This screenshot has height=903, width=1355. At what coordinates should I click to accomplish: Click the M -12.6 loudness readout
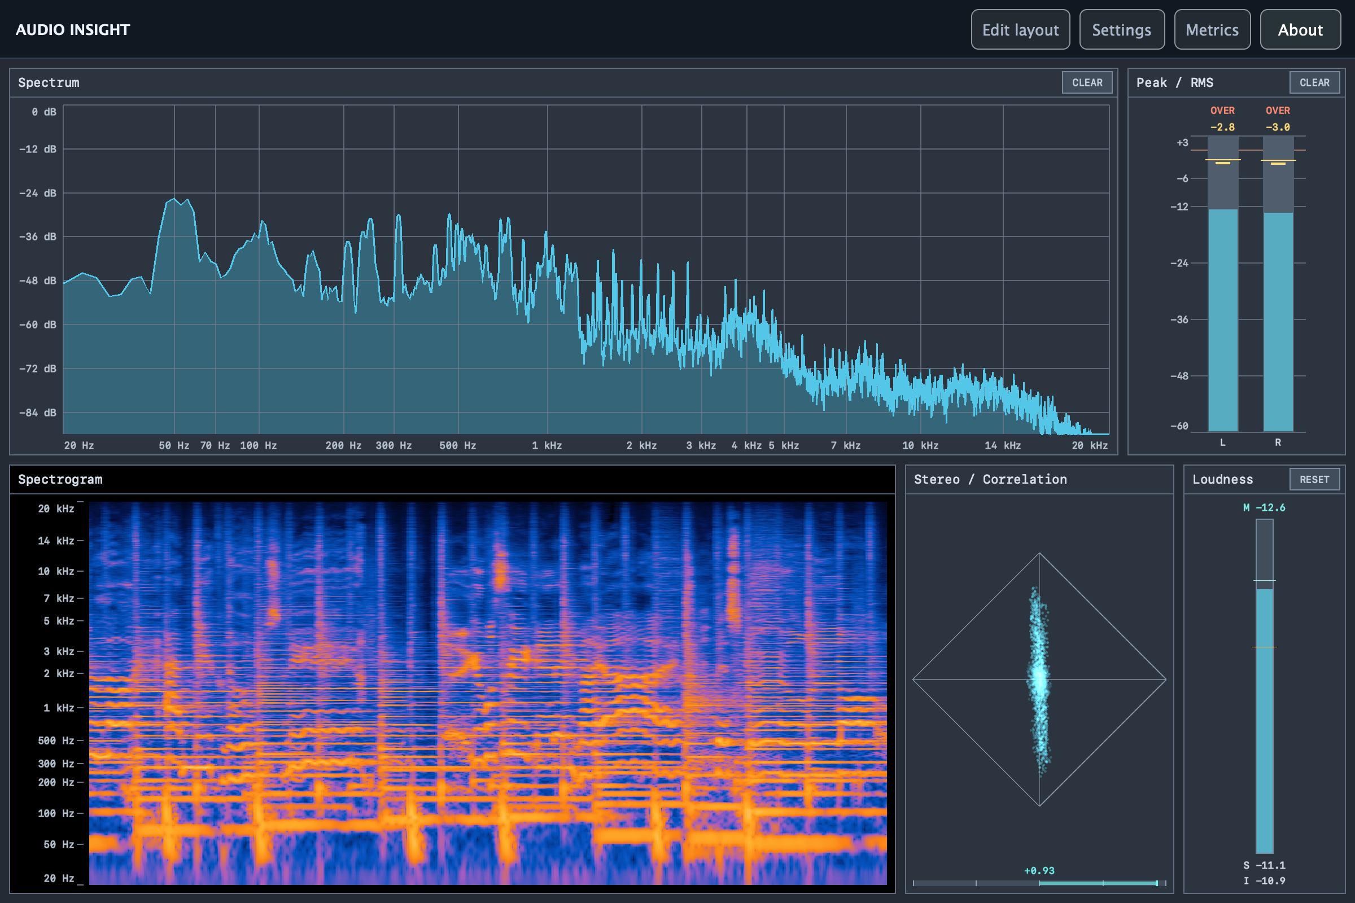pos(1264,507)
